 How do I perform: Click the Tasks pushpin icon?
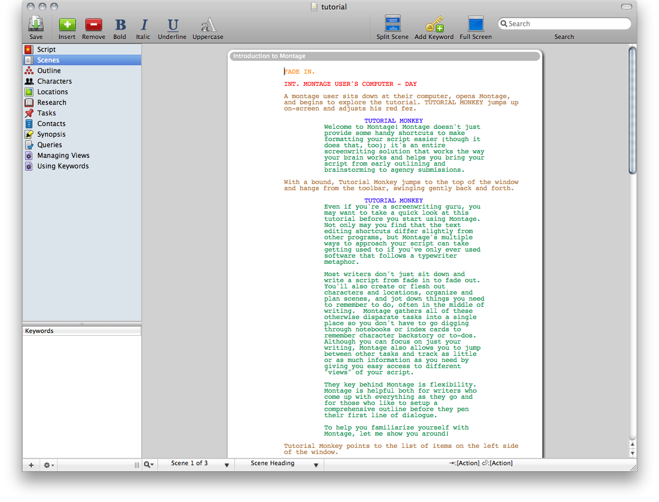tap(29, 113)
